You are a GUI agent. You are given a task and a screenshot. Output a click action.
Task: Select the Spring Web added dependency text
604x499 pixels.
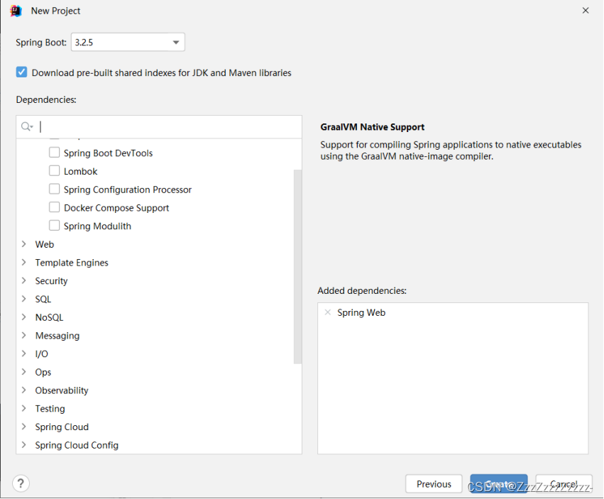[361, 312]
